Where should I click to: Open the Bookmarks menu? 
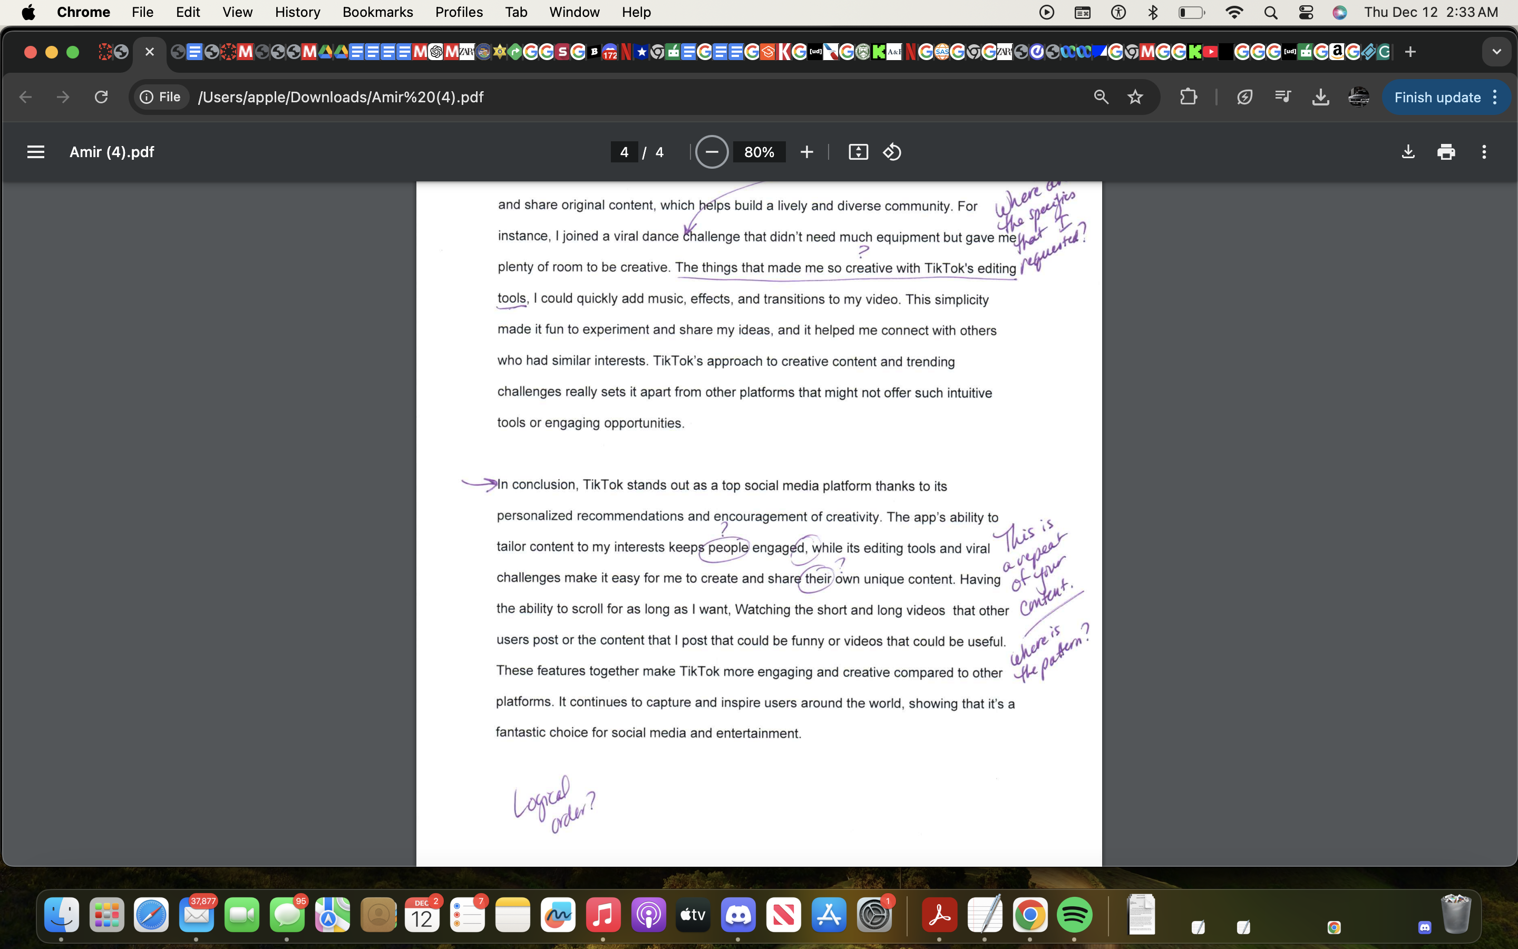[377, 12]
